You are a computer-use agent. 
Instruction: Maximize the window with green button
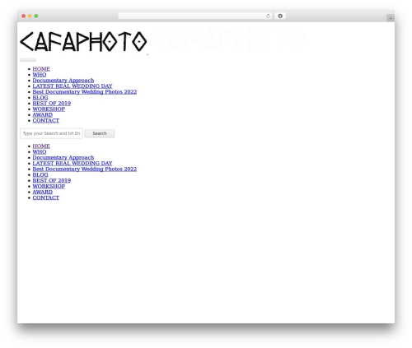coord(36,16)
